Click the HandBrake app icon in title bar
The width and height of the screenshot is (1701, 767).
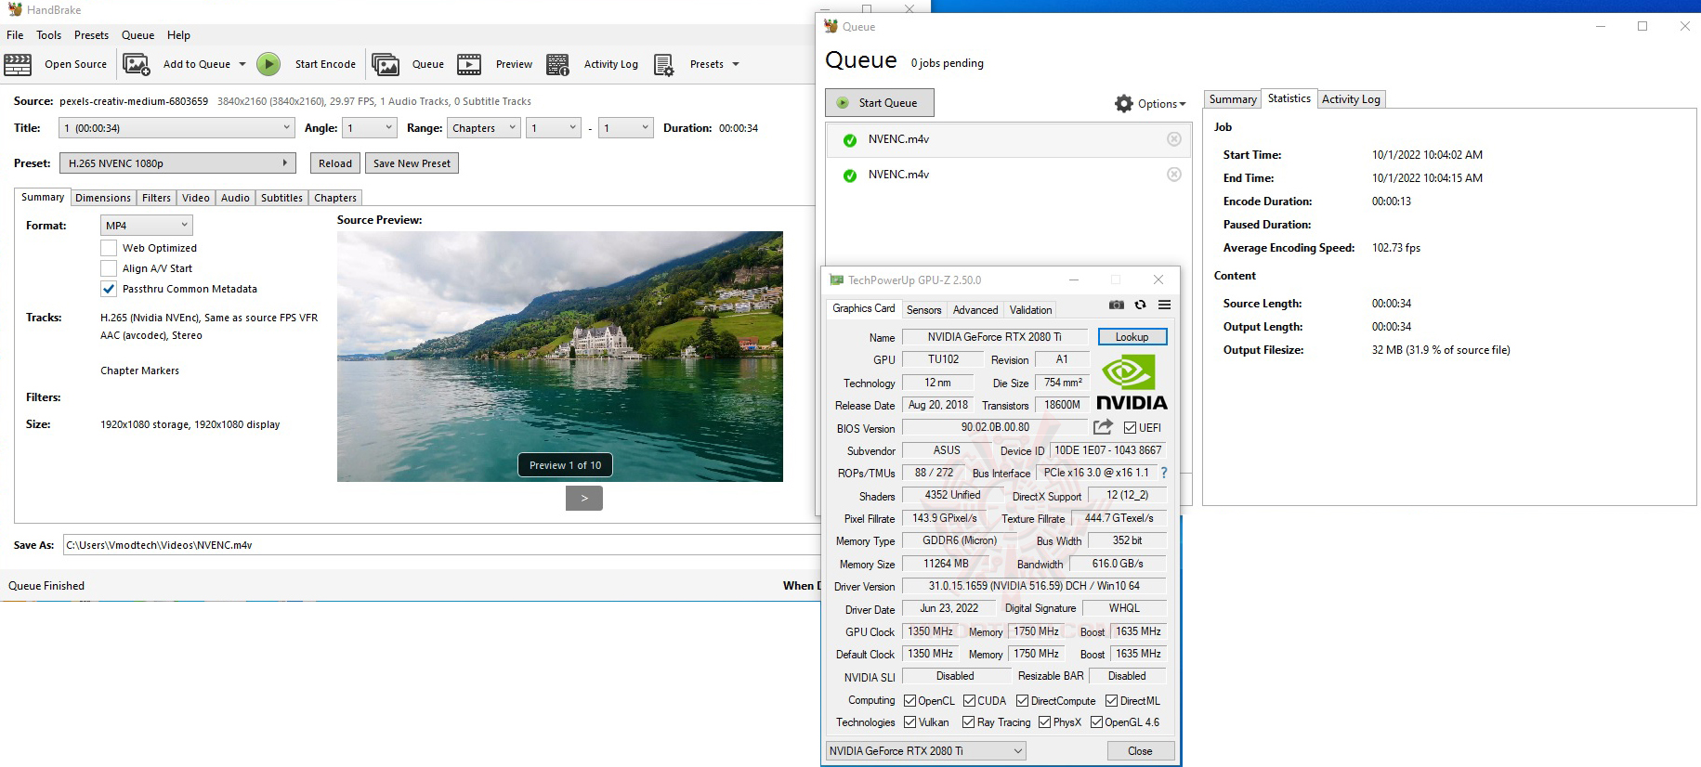(x=15, y=9)
